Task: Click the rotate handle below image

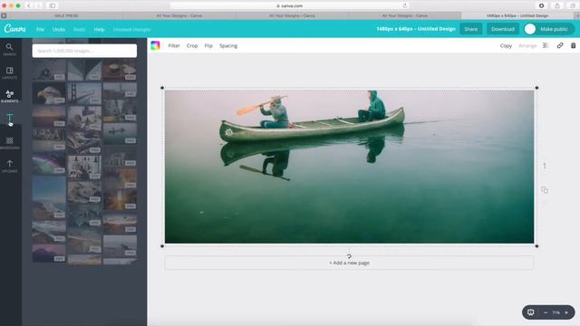Action: (349, 256)
